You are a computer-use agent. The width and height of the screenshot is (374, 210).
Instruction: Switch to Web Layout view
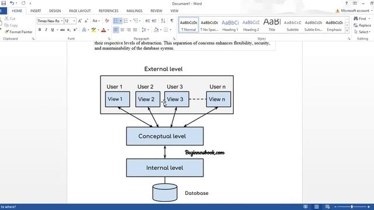pyautogui.click(x=327, y=206)
